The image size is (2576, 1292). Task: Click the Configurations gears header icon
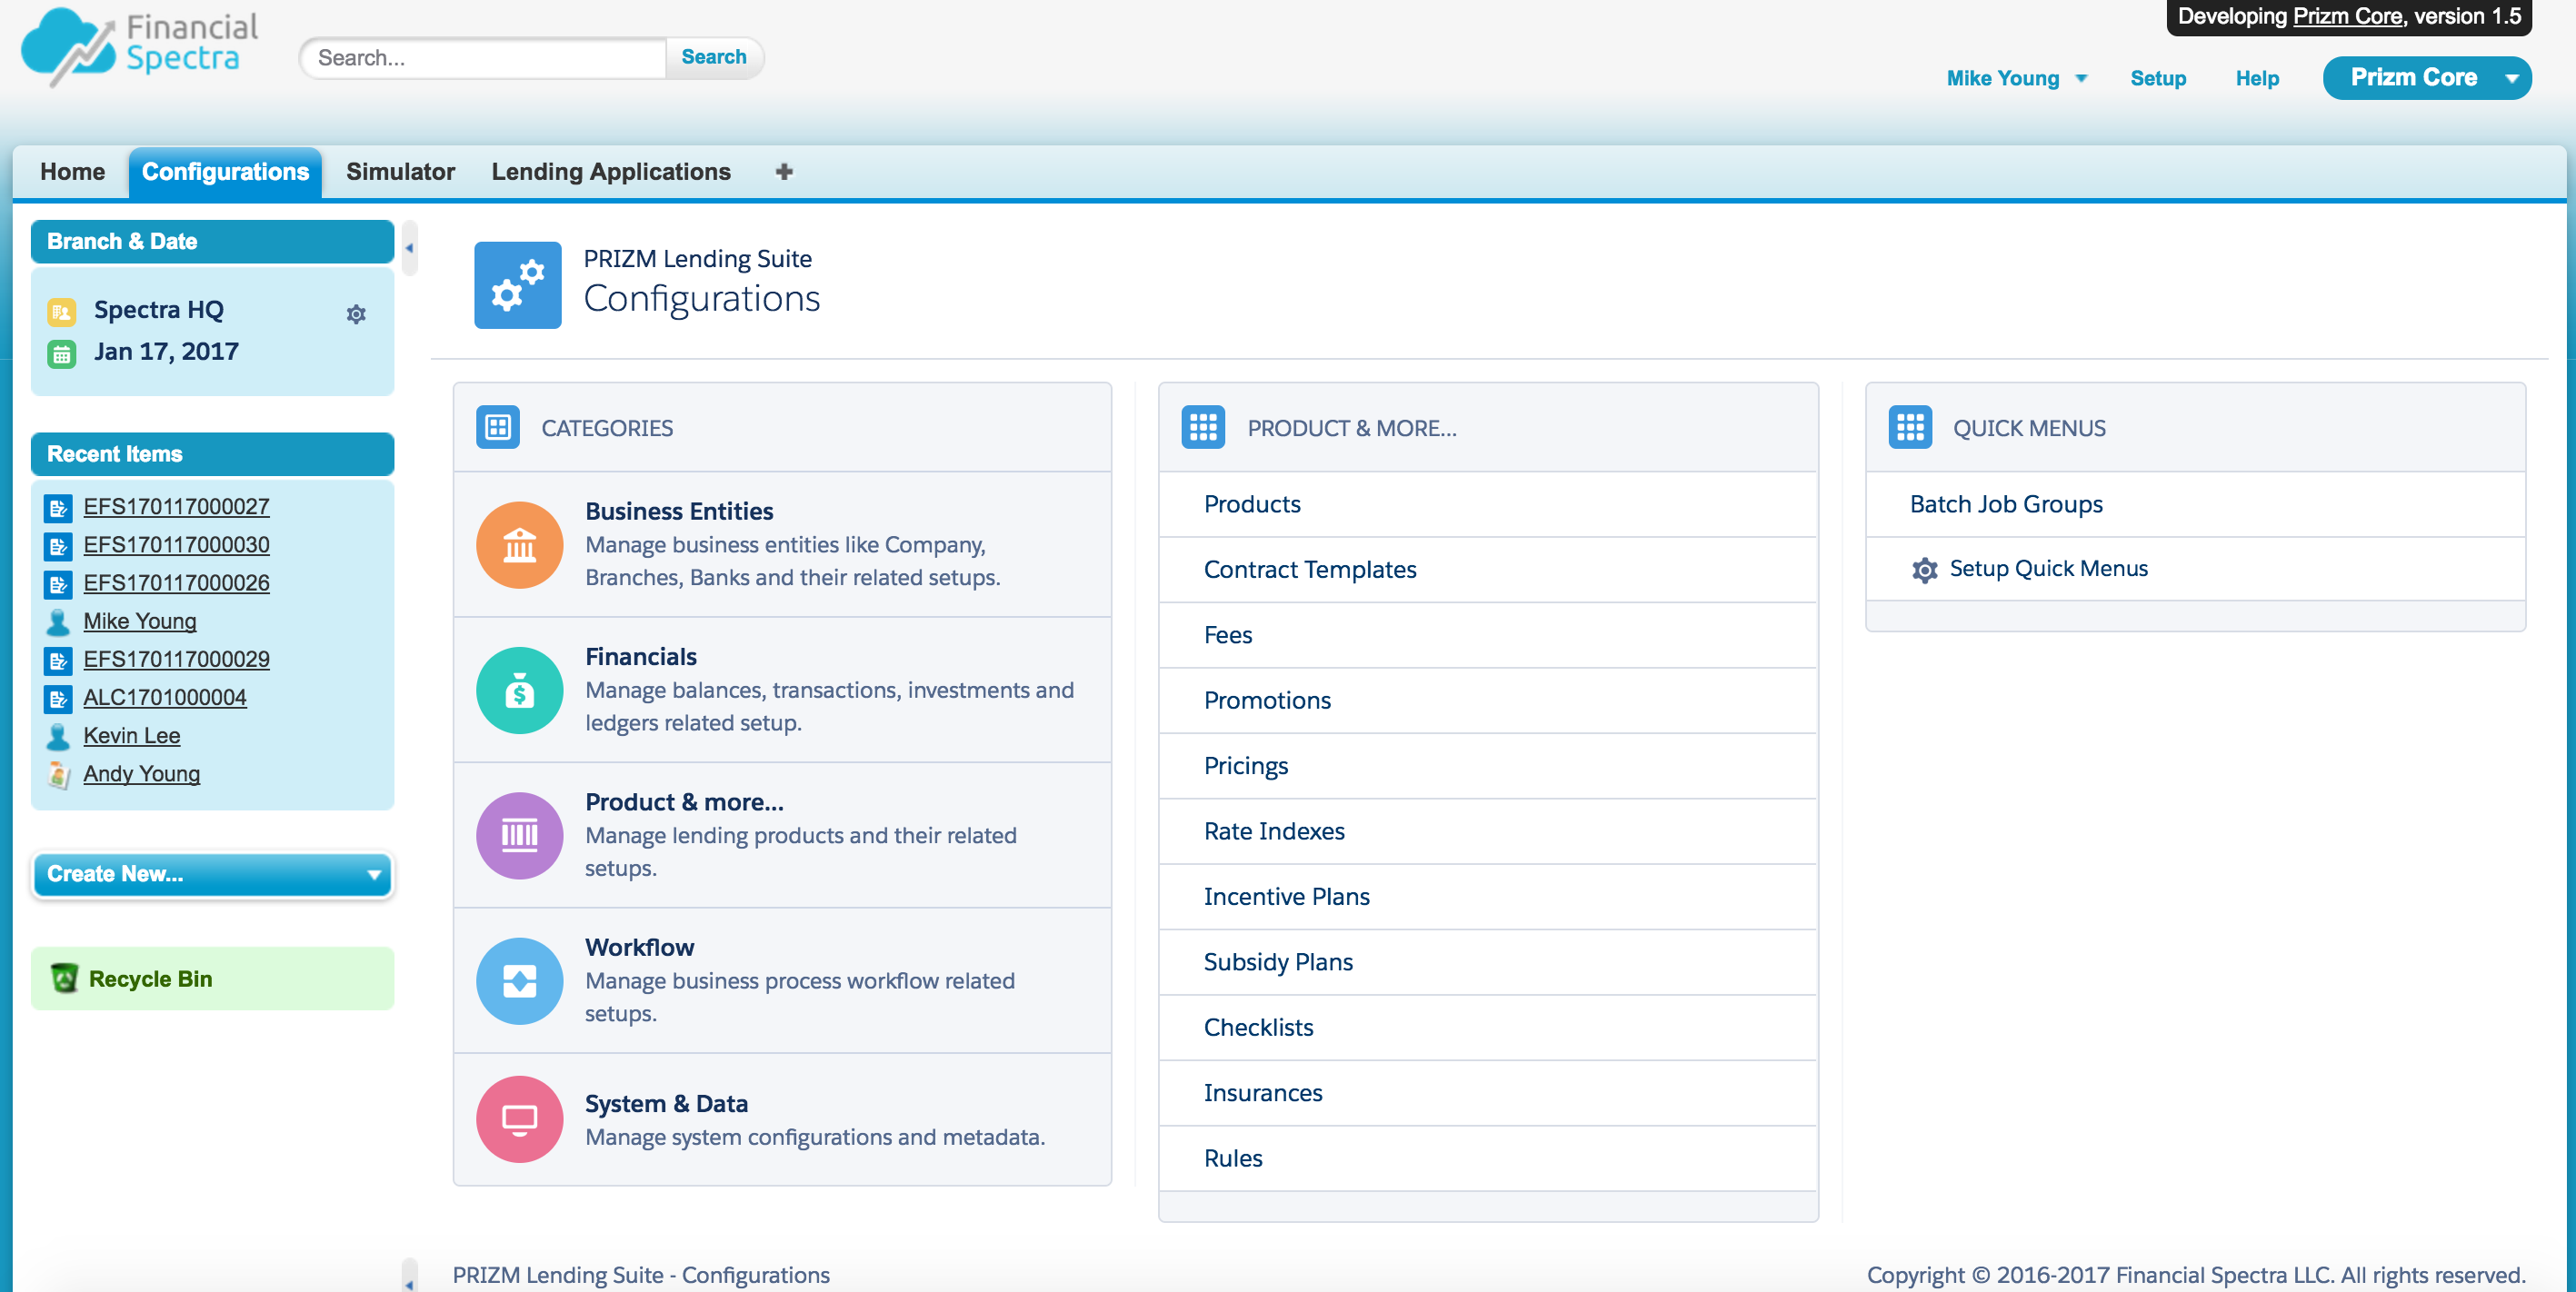tap(518, 284)
